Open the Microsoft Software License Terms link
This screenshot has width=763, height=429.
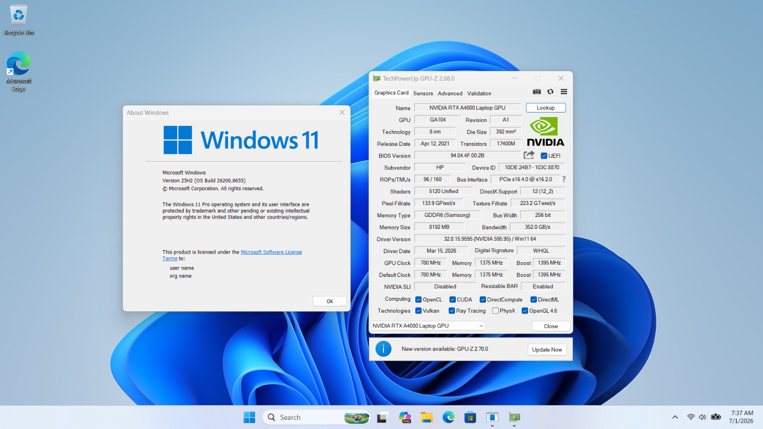[232, 255]
